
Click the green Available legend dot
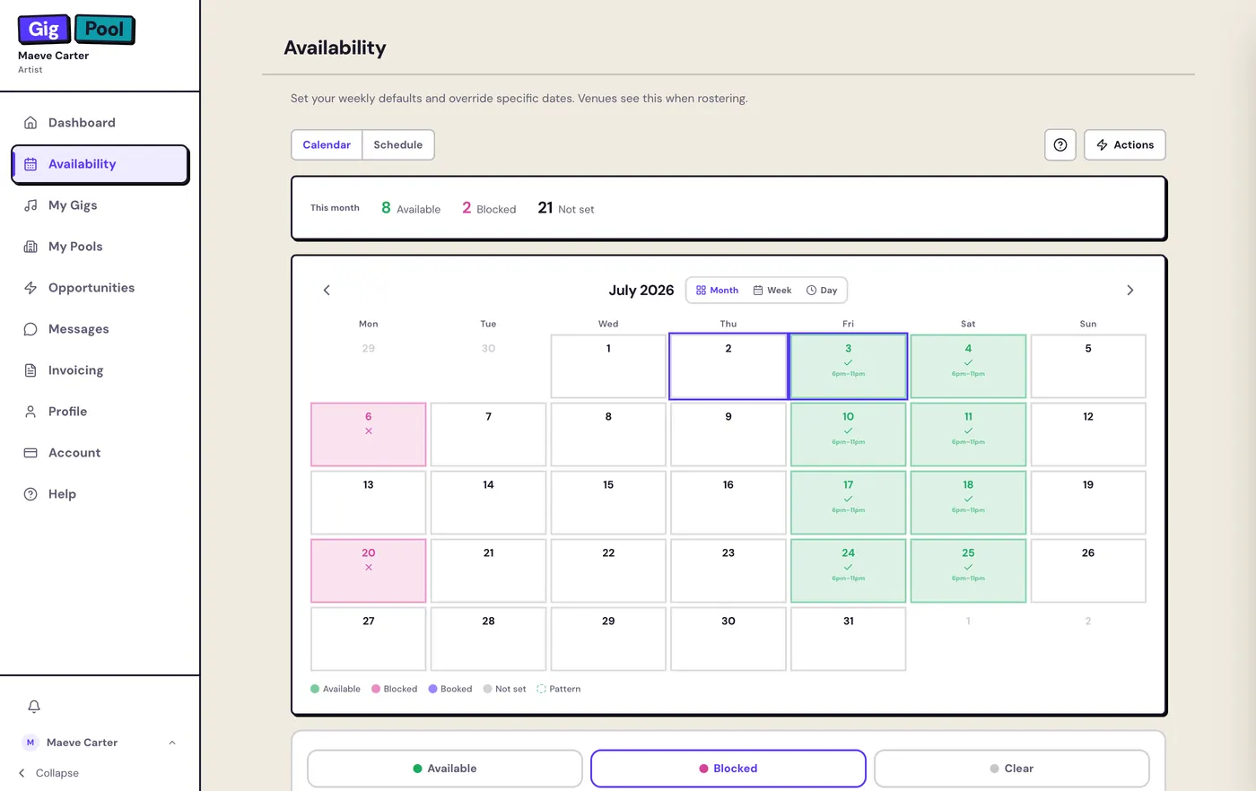[x=315, y=689]
